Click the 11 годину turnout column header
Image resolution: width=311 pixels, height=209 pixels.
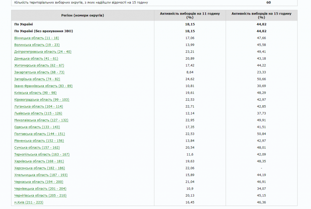[x=190, y=15]
